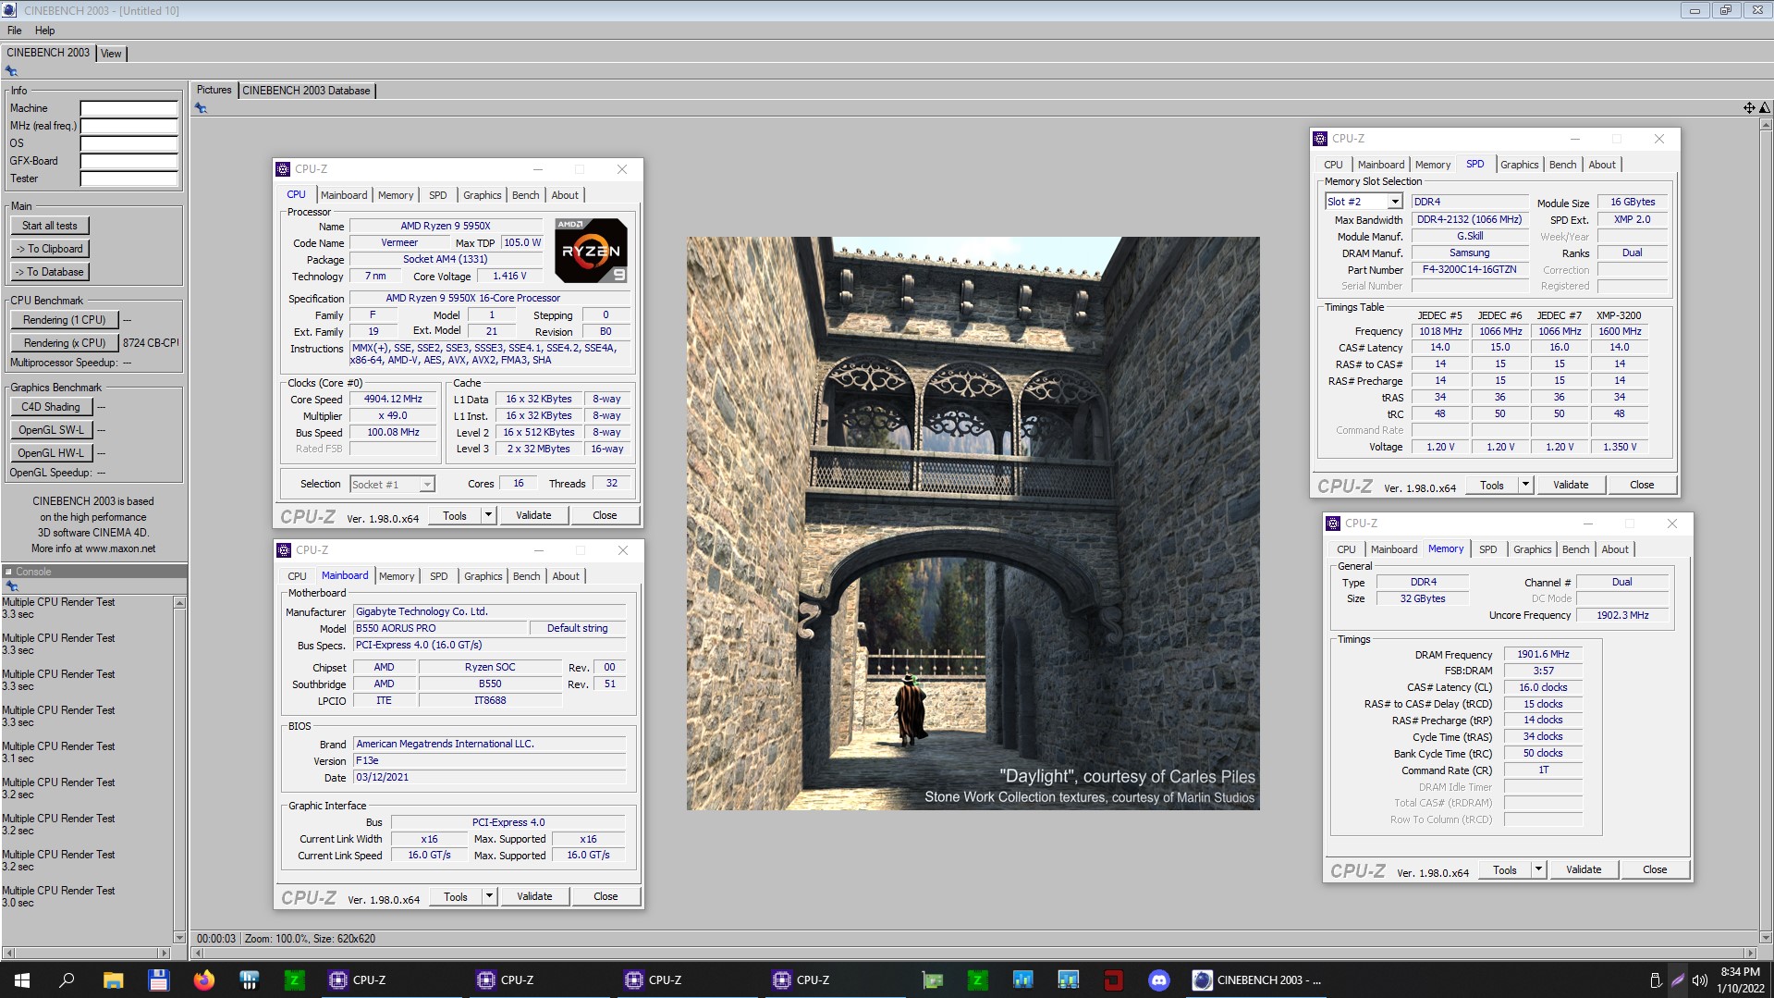This screenshot has height=998, width=1774.
Task: Select the Pictures tab
Action: tap(214, 90)
